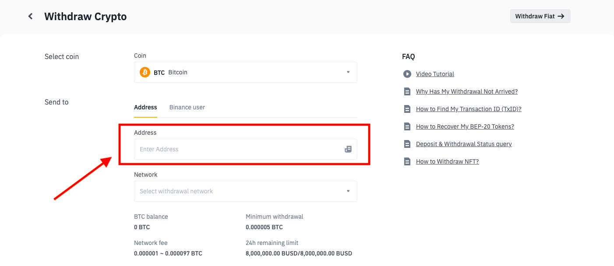
Task: Click the document icon beside Withdrawal Not Arrived
Action: coord(407,91)
